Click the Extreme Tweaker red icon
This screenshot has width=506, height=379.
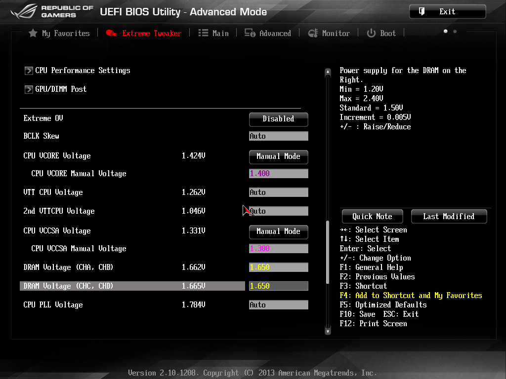[x=112, y=33]
